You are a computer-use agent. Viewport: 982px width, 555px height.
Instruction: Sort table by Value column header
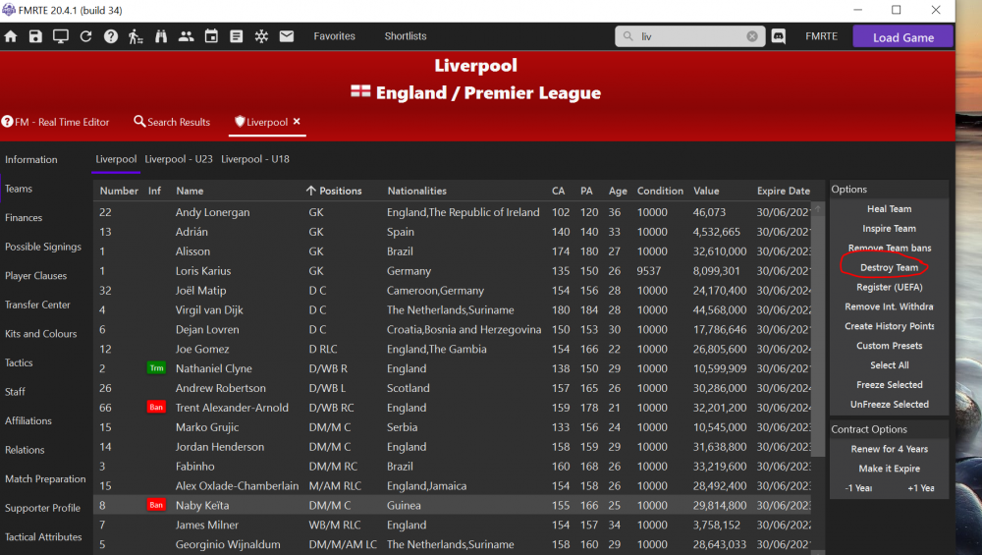[706, 191]
